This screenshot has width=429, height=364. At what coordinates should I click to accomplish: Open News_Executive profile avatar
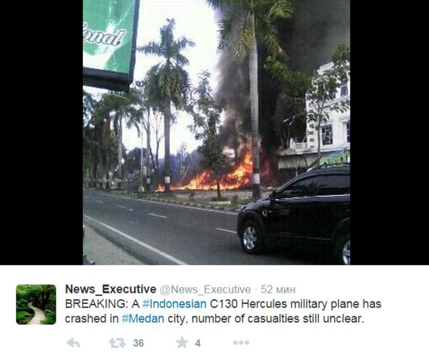pyautogui.click(x=36, y=304)
